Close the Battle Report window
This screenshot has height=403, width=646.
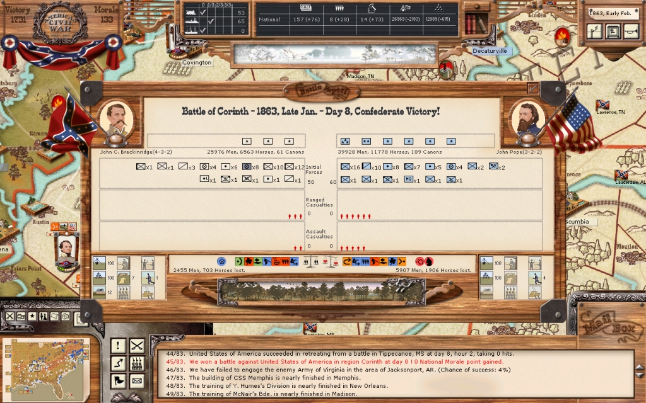point(532,89)
